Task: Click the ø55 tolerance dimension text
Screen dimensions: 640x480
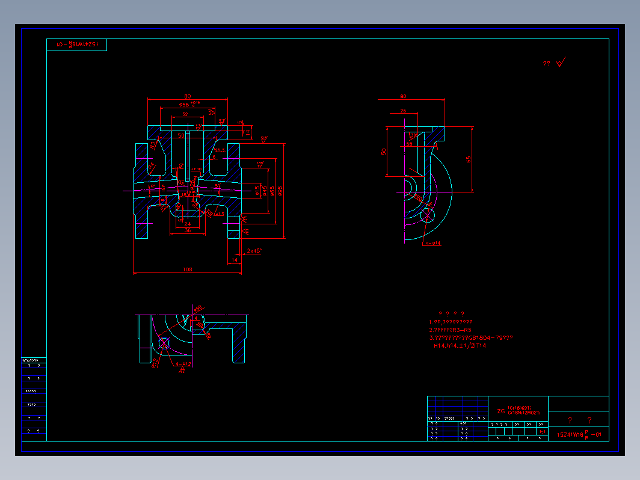Action: point(189,104)
